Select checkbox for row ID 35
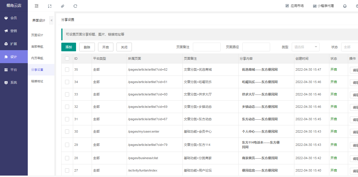The height and width of the screenshot is (177, 358). pos(67,69)
